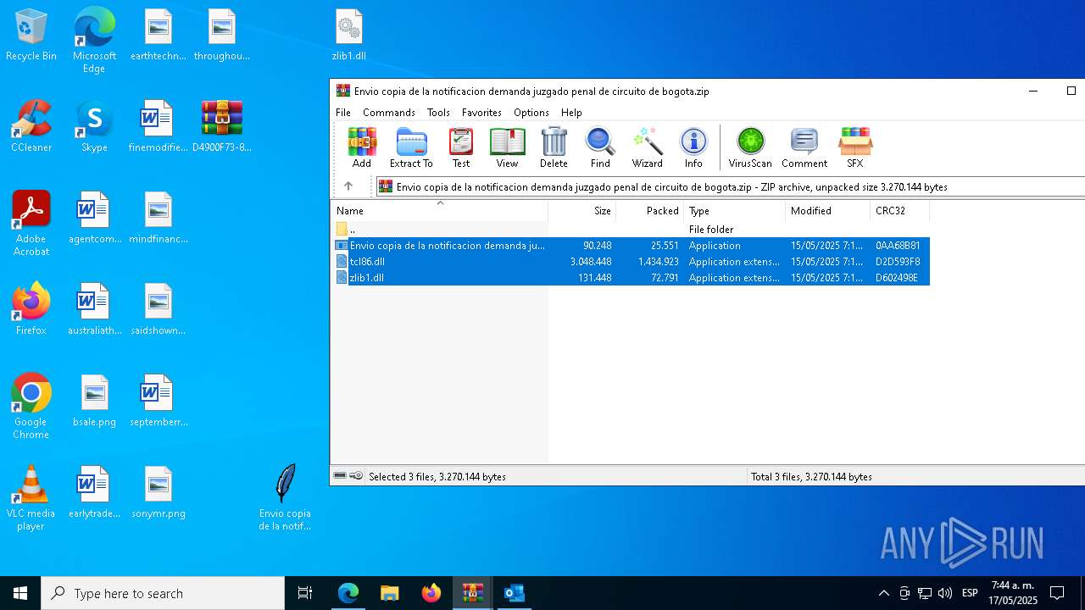Sort files by CRC32 column header

coord(900,211)
